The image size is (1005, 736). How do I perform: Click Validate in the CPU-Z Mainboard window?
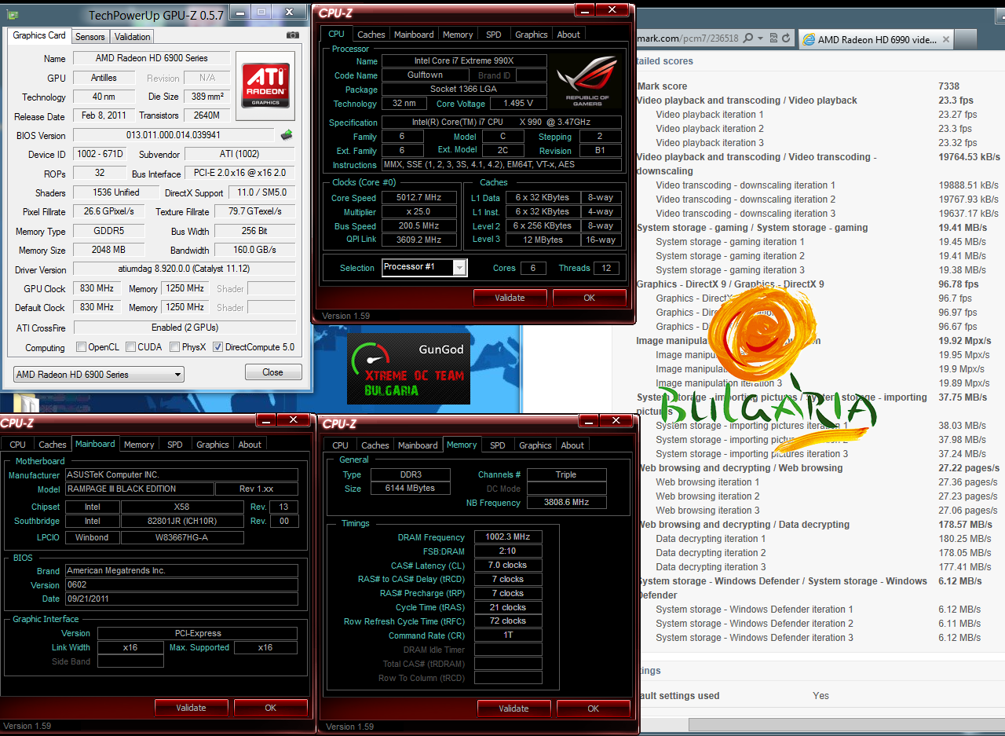[191, 708]
